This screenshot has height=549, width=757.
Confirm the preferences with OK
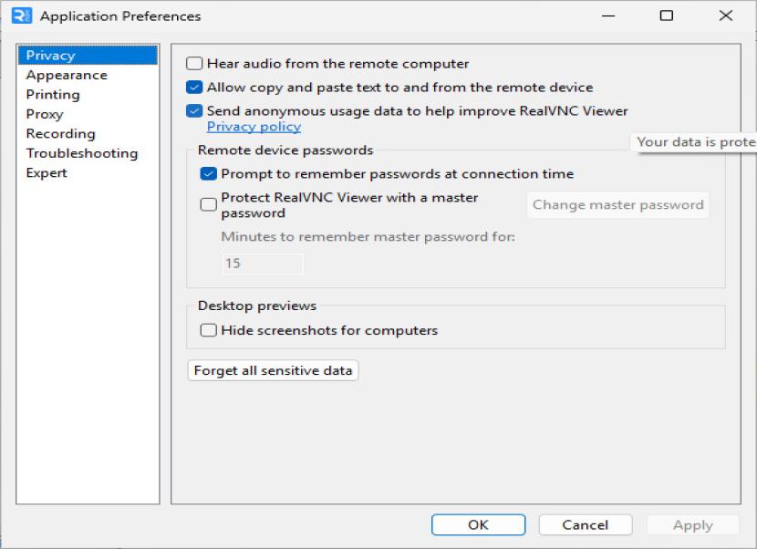(478, 524)
